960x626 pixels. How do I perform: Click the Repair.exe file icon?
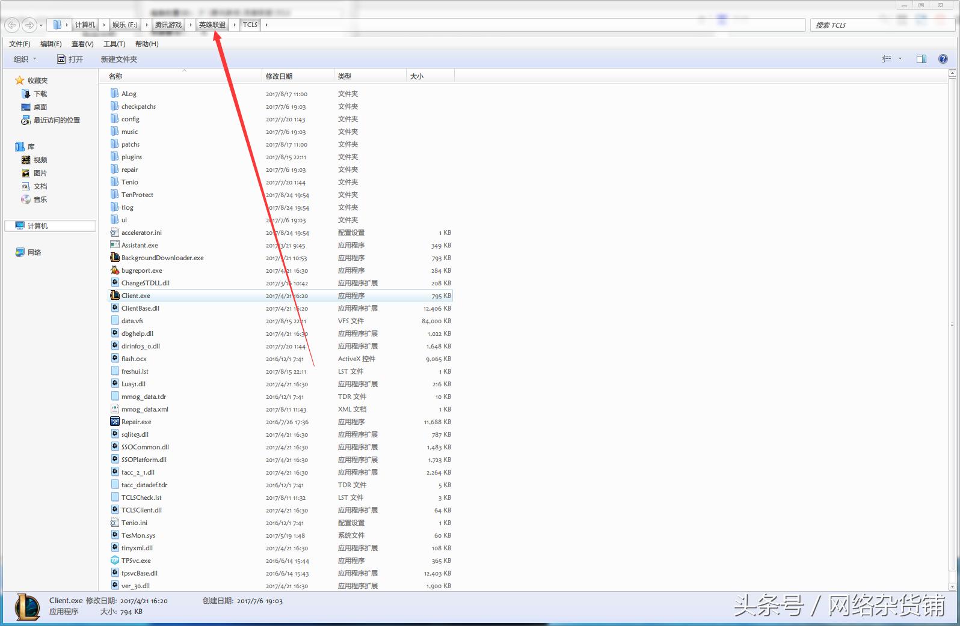[x=115, y=422]
